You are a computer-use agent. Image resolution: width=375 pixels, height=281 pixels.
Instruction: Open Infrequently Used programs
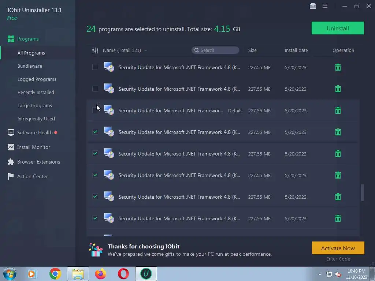pyautogui.click(x=36, y=119)
